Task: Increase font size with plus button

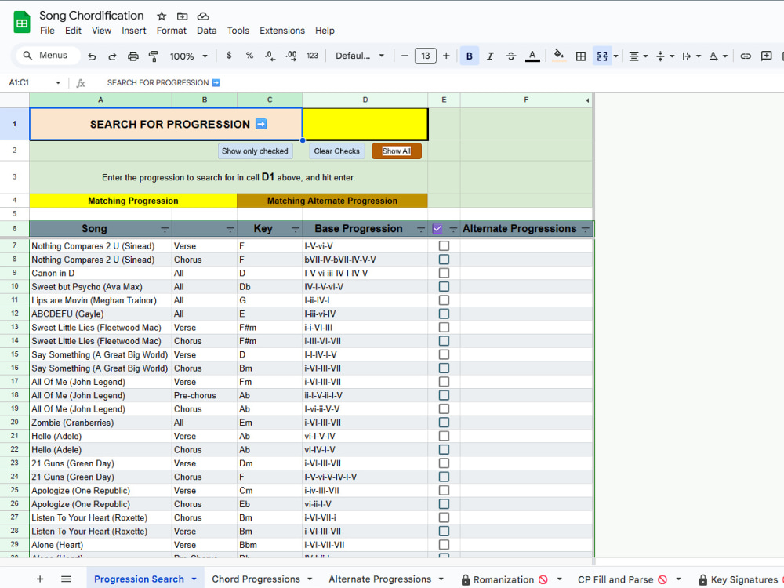Action: 446,56
